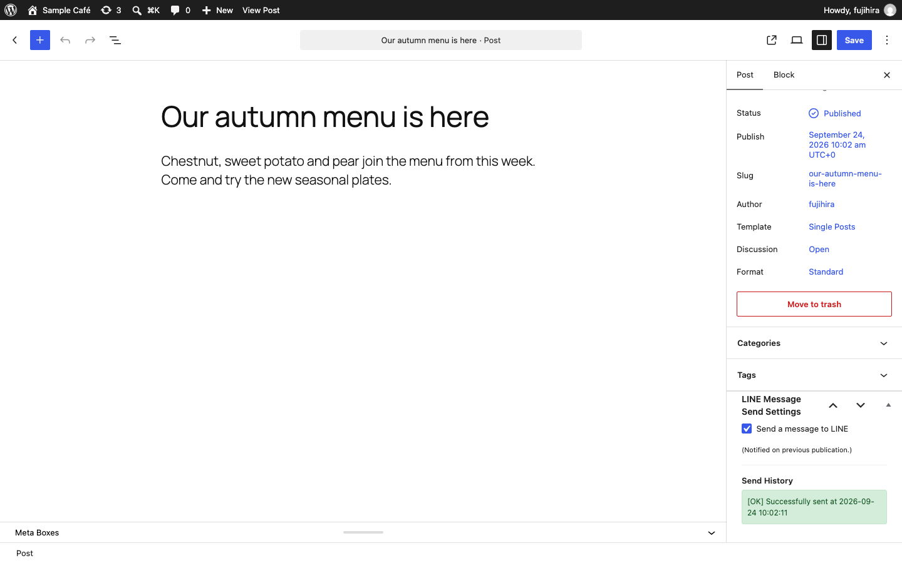Click the View Post external link icon
The width and height of the screenshot is (902, 563).
click(772, 40)
